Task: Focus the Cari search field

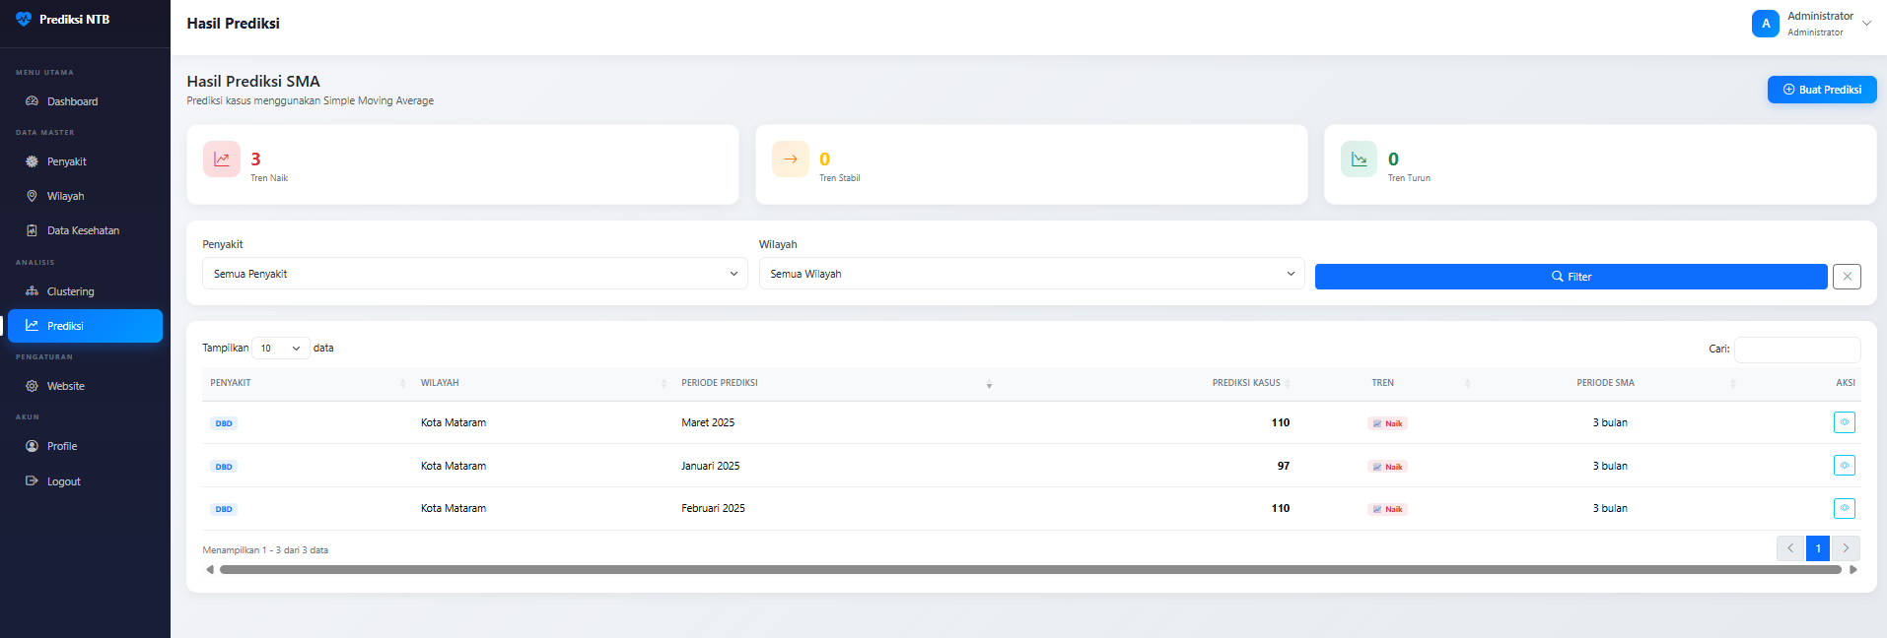Action: (x=1797, y=350)
